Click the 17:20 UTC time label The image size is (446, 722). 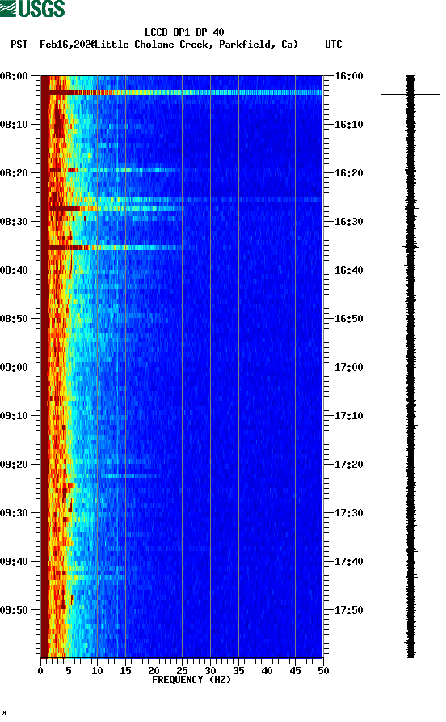[x=348, y=465]
